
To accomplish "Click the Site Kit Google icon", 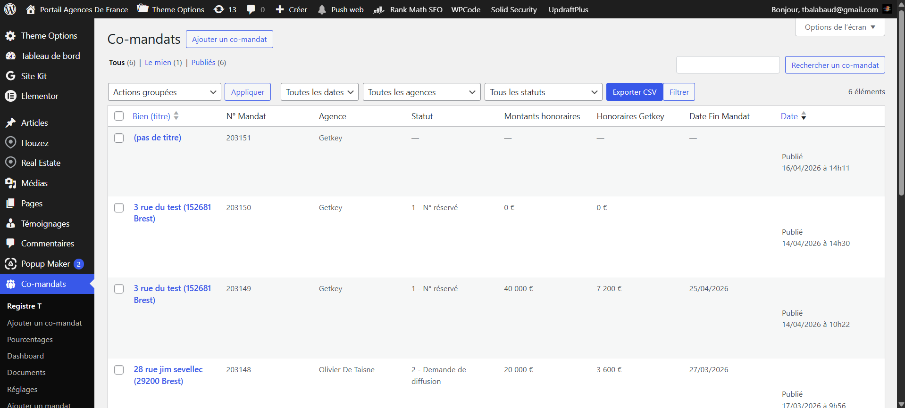I will [10, 76].
